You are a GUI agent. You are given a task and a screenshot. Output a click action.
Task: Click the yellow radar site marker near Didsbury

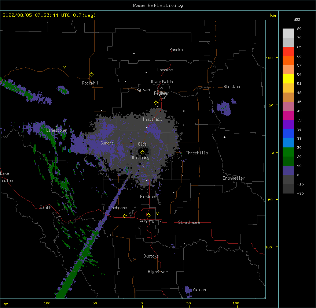click(x=142, y=153)
